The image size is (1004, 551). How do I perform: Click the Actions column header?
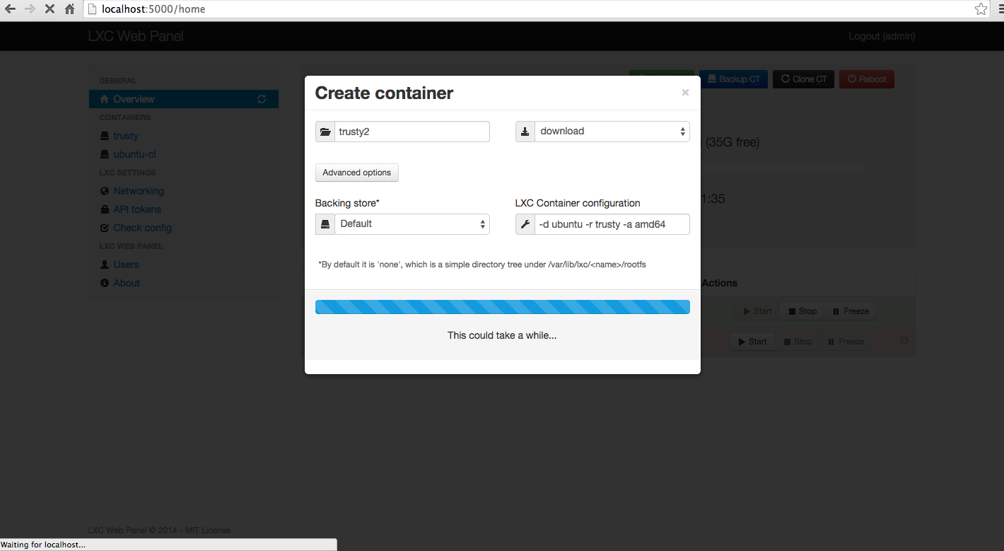pyautogui.click(x=720, y=283)
